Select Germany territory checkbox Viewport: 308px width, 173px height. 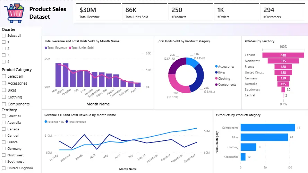[x=3, y=148]
